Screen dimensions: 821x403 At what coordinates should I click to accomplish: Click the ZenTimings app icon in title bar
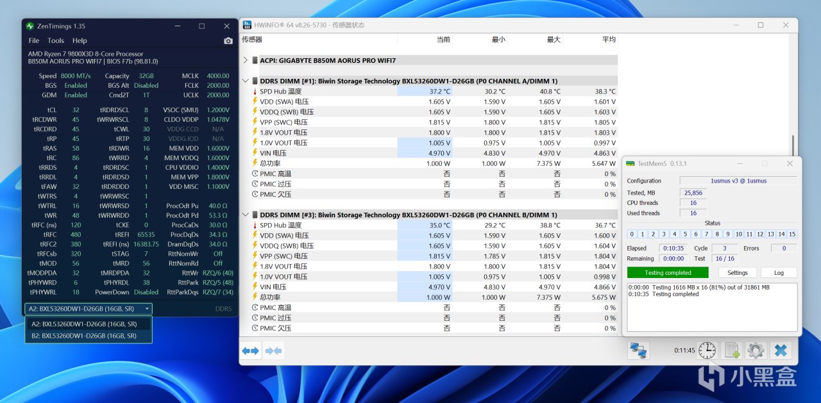pos(30,26)
